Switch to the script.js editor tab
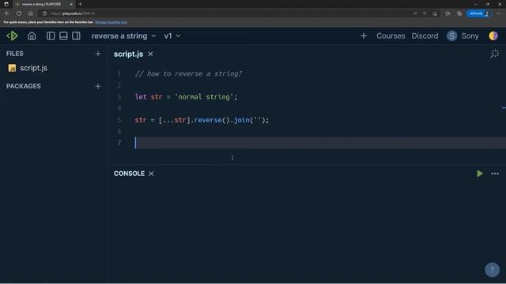This screenshot has height=284, width=506. pos(128,54)
